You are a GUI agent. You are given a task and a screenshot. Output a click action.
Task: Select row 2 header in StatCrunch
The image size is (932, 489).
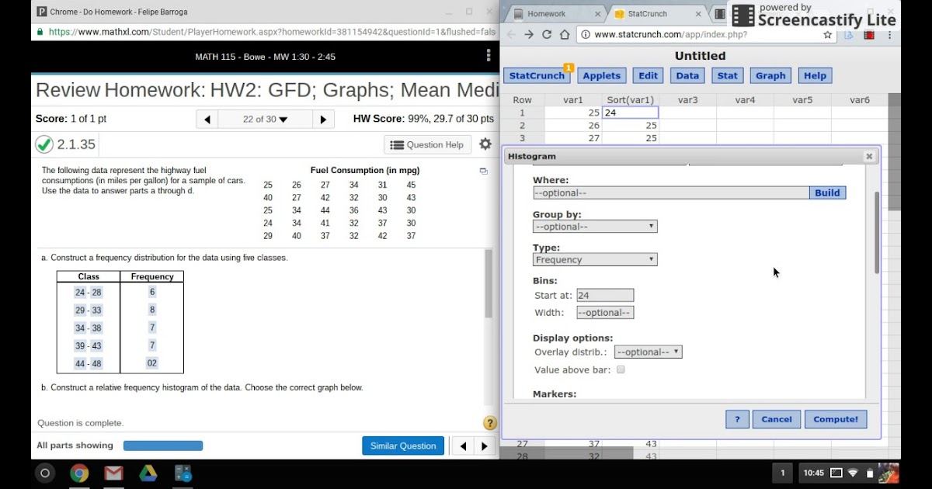click(x=522, y=125)
